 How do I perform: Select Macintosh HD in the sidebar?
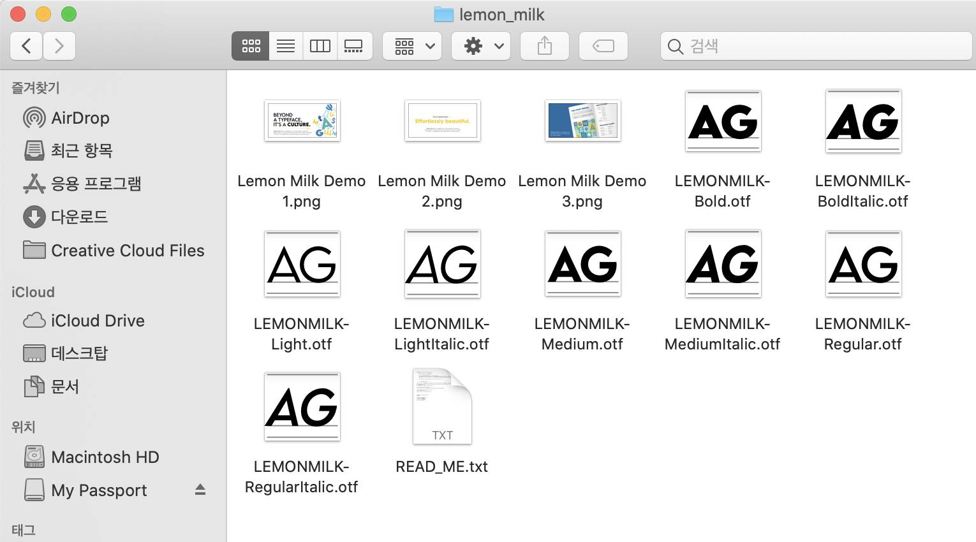pos(91,457)
